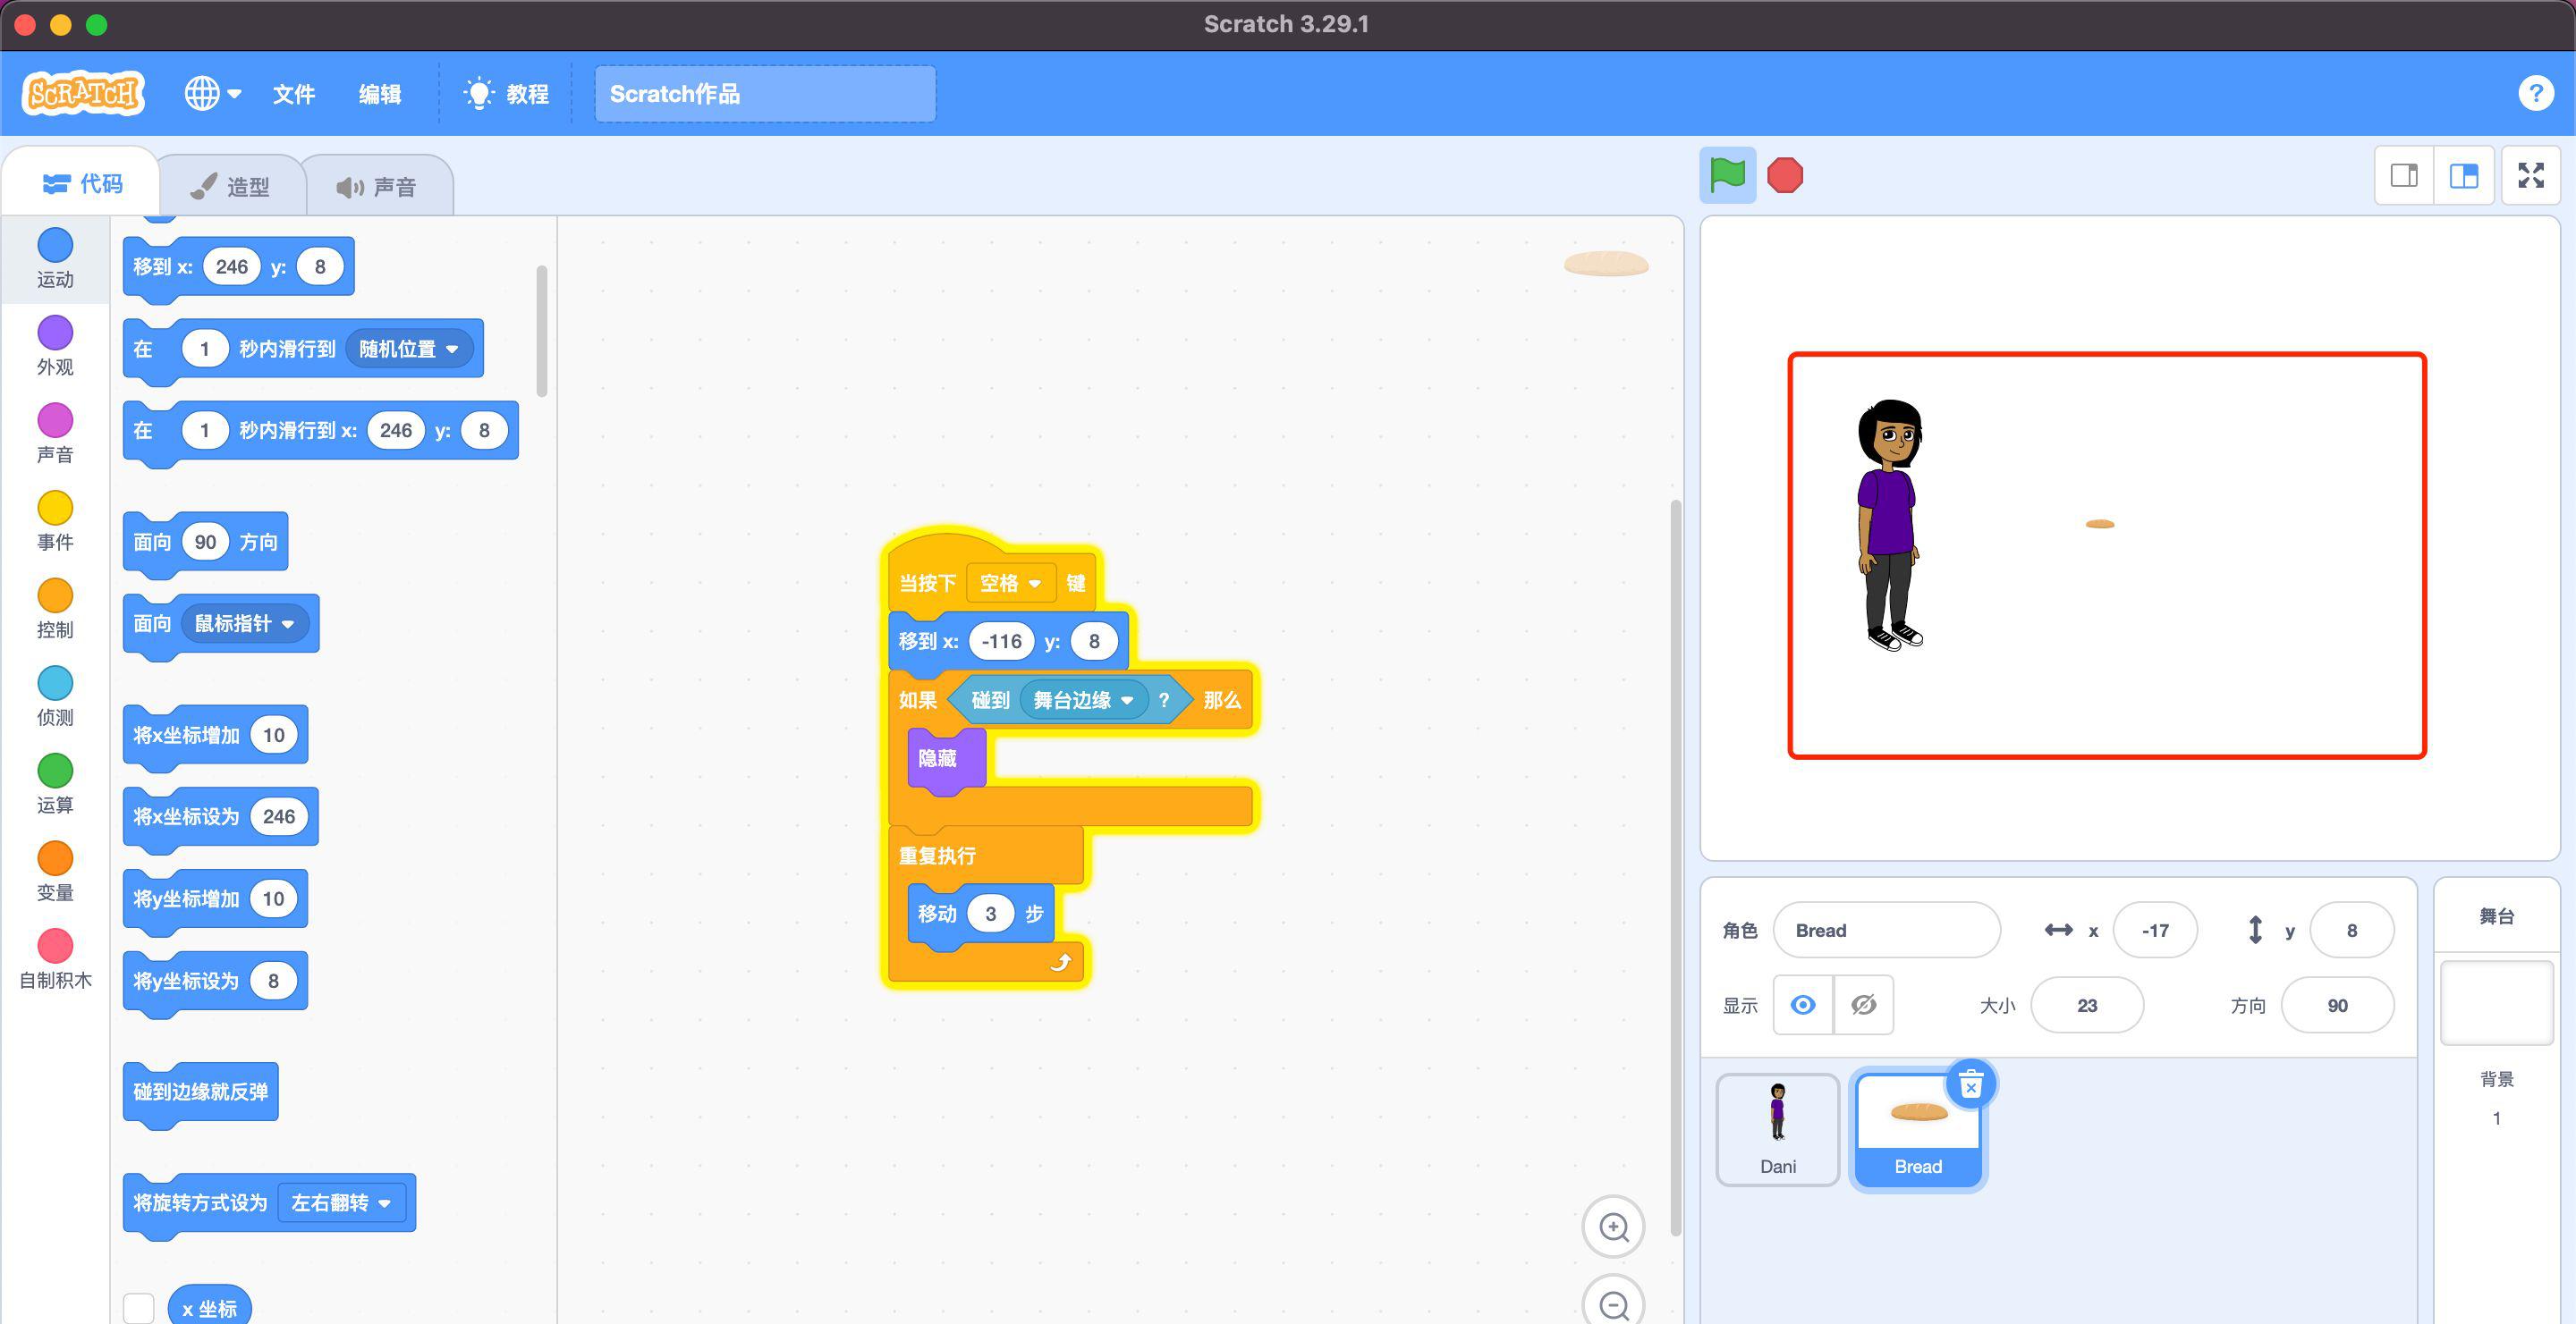Click the sprite name field Bread
2576x1324 pixels.
click(1886, 931)
